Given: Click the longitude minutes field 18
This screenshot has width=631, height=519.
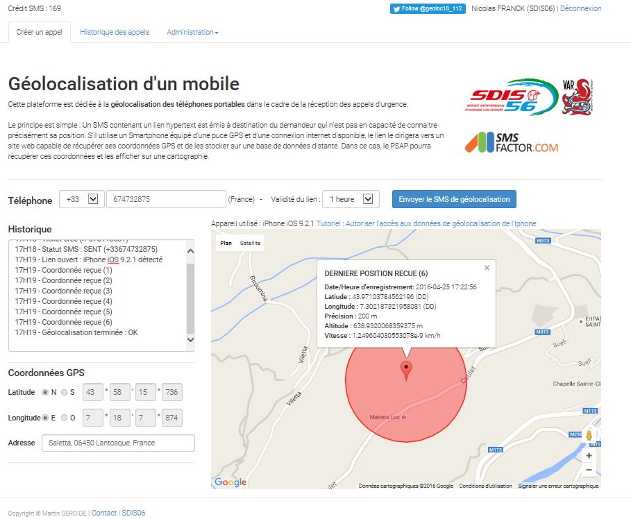Looking at the screenshot, I should (x=120, y=418).
